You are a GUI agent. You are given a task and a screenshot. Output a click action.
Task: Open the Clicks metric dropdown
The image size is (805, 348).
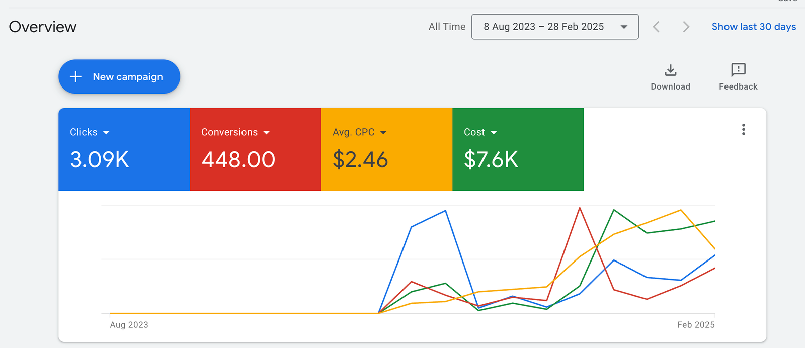click(106, 132)
